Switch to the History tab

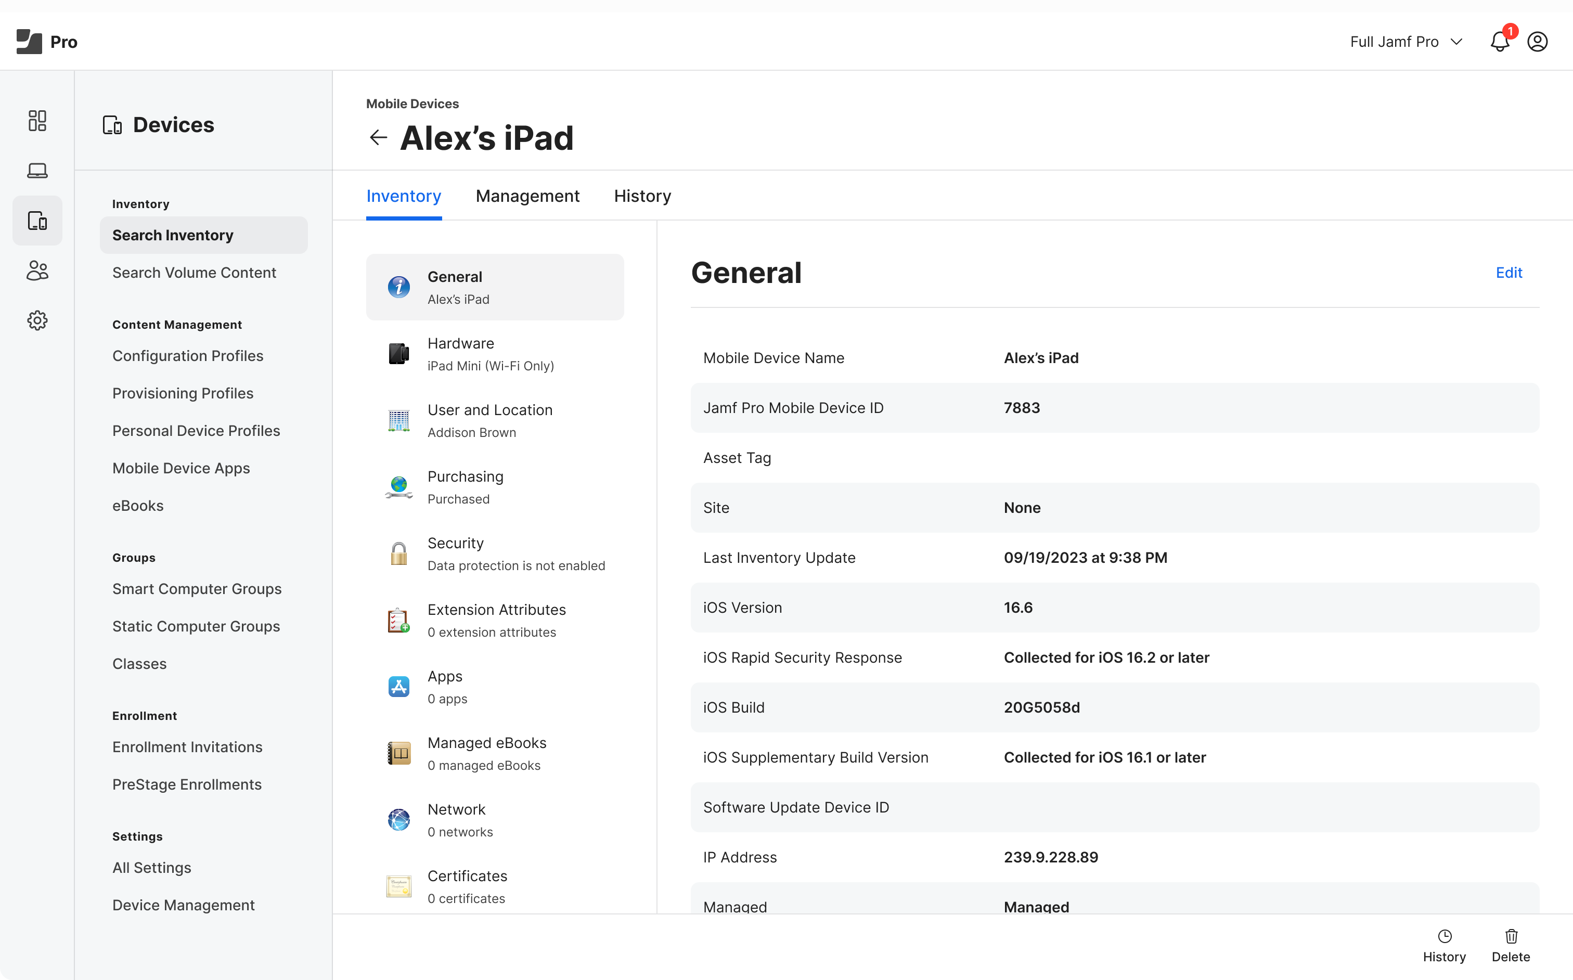pos(642,196)
